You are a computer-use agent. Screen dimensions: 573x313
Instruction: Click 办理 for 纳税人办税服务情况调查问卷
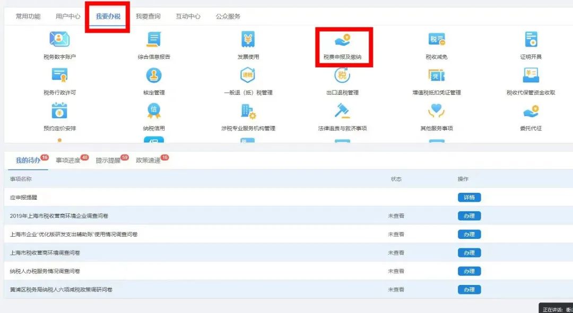point(469,271)
